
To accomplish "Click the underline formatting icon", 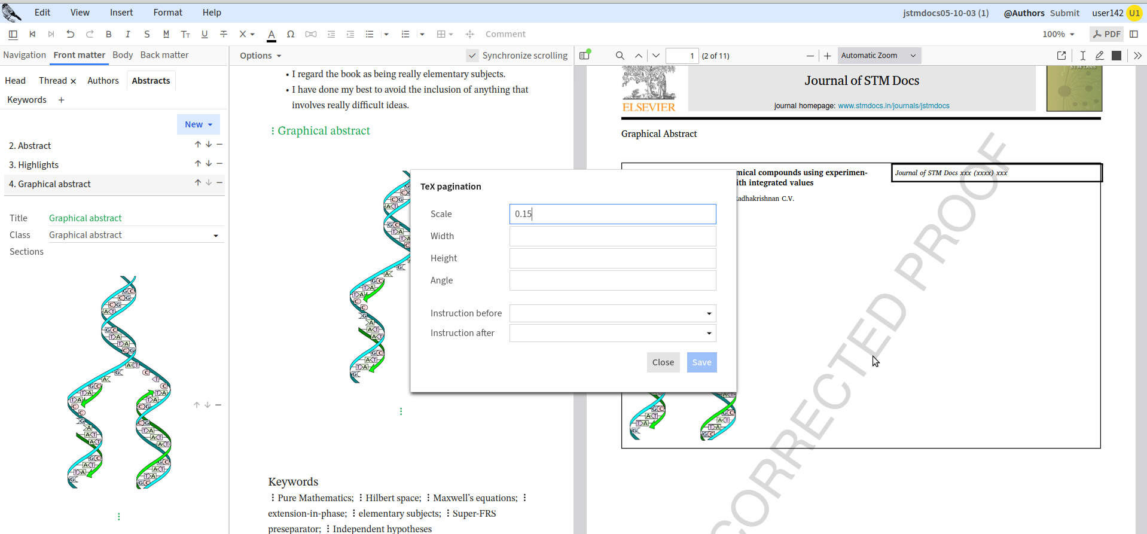I will (205, 34).
